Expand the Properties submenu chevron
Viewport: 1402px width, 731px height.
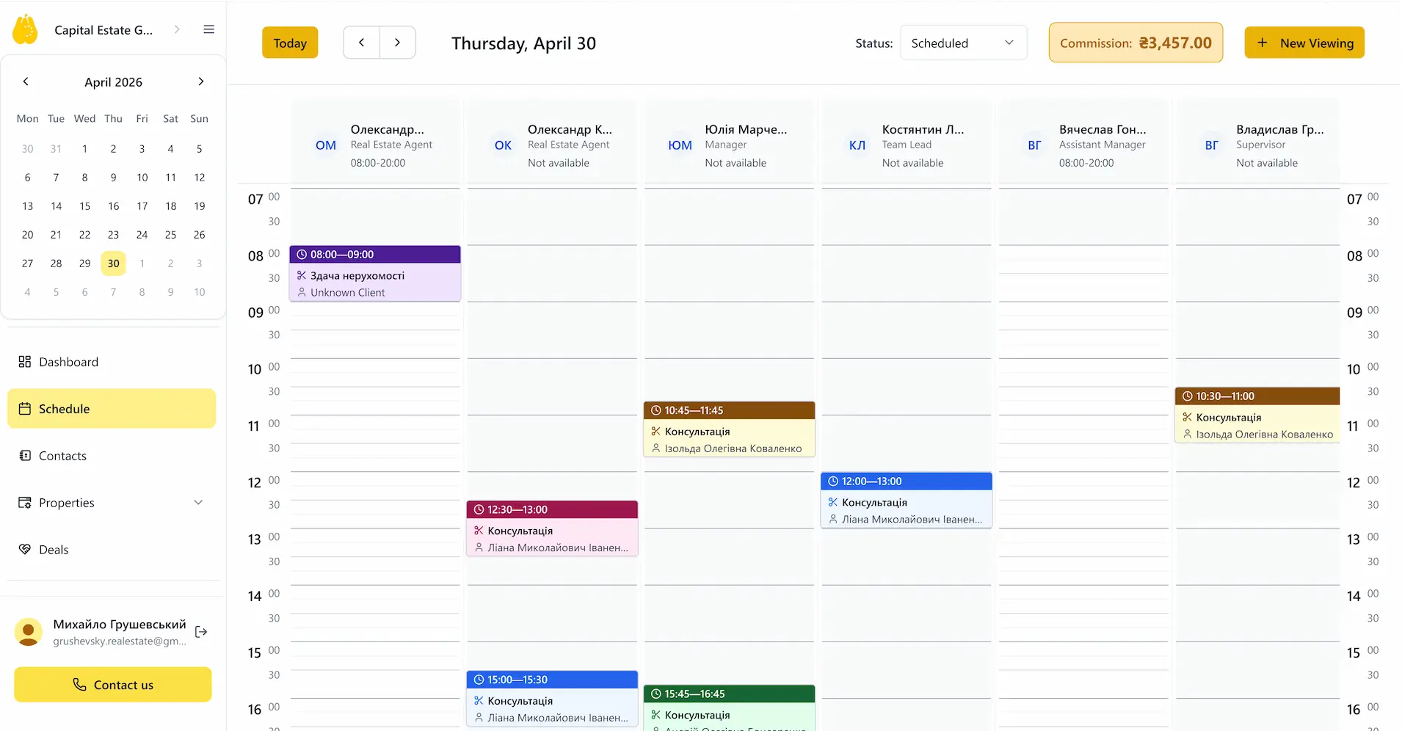tap(198, 503)
